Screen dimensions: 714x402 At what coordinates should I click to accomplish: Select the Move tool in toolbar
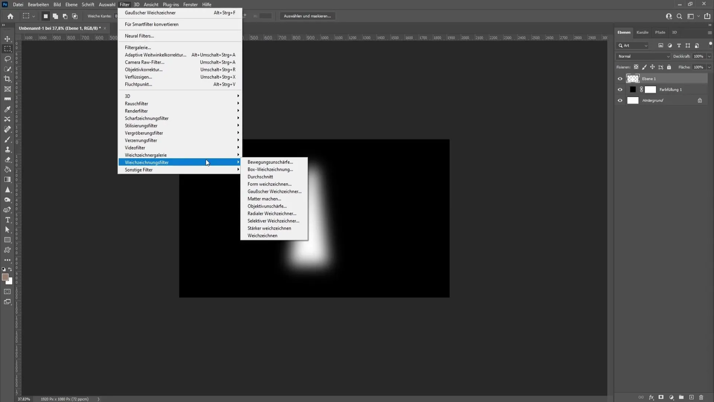coord(7,38)
